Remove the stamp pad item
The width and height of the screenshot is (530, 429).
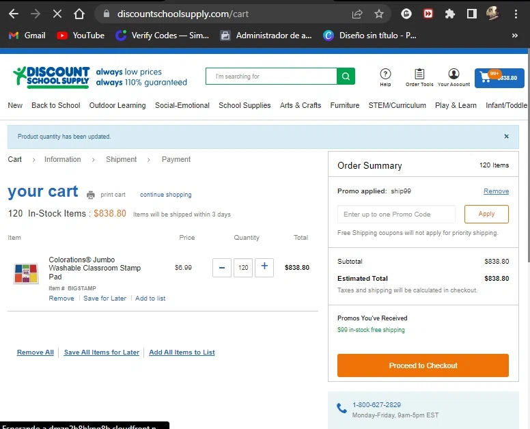(x=61, y=298)
